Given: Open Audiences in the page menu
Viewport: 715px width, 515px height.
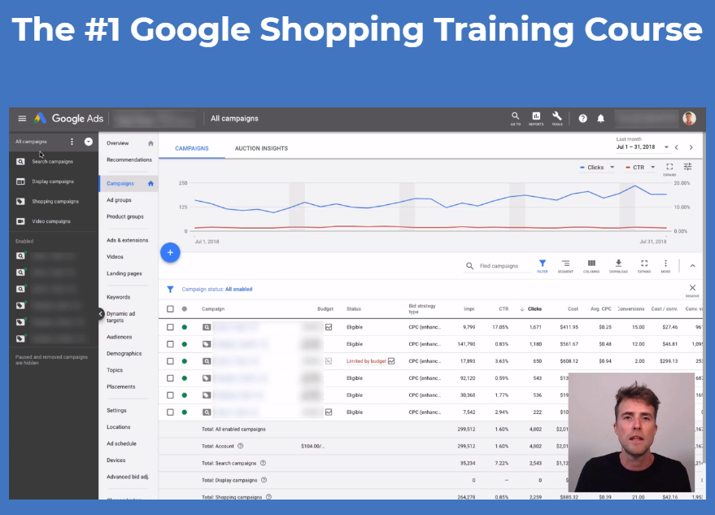Looking at the screenshot, I should [x=119, y=337].
